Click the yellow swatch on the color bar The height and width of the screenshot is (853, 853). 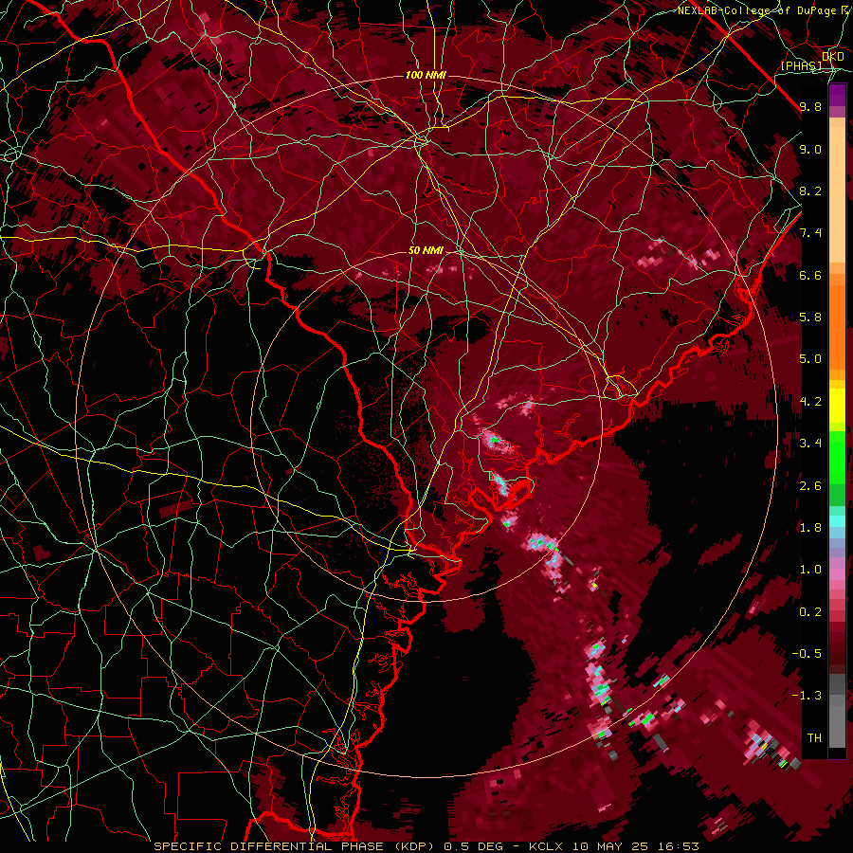click(837, 406)
